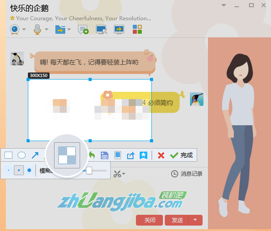Select the ellipse drawing tool
Screen dimensions: 271x231
coord(22,155)
